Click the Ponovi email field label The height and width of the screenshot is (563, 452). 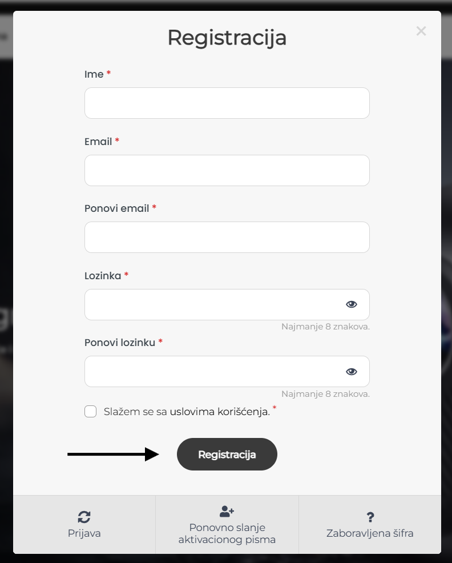[x=116, y=208]
